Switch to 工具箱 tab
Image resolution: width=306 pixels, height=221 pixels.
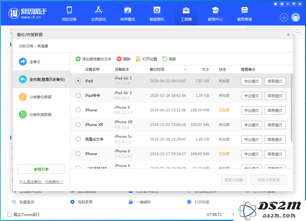(x=186, y=14)
